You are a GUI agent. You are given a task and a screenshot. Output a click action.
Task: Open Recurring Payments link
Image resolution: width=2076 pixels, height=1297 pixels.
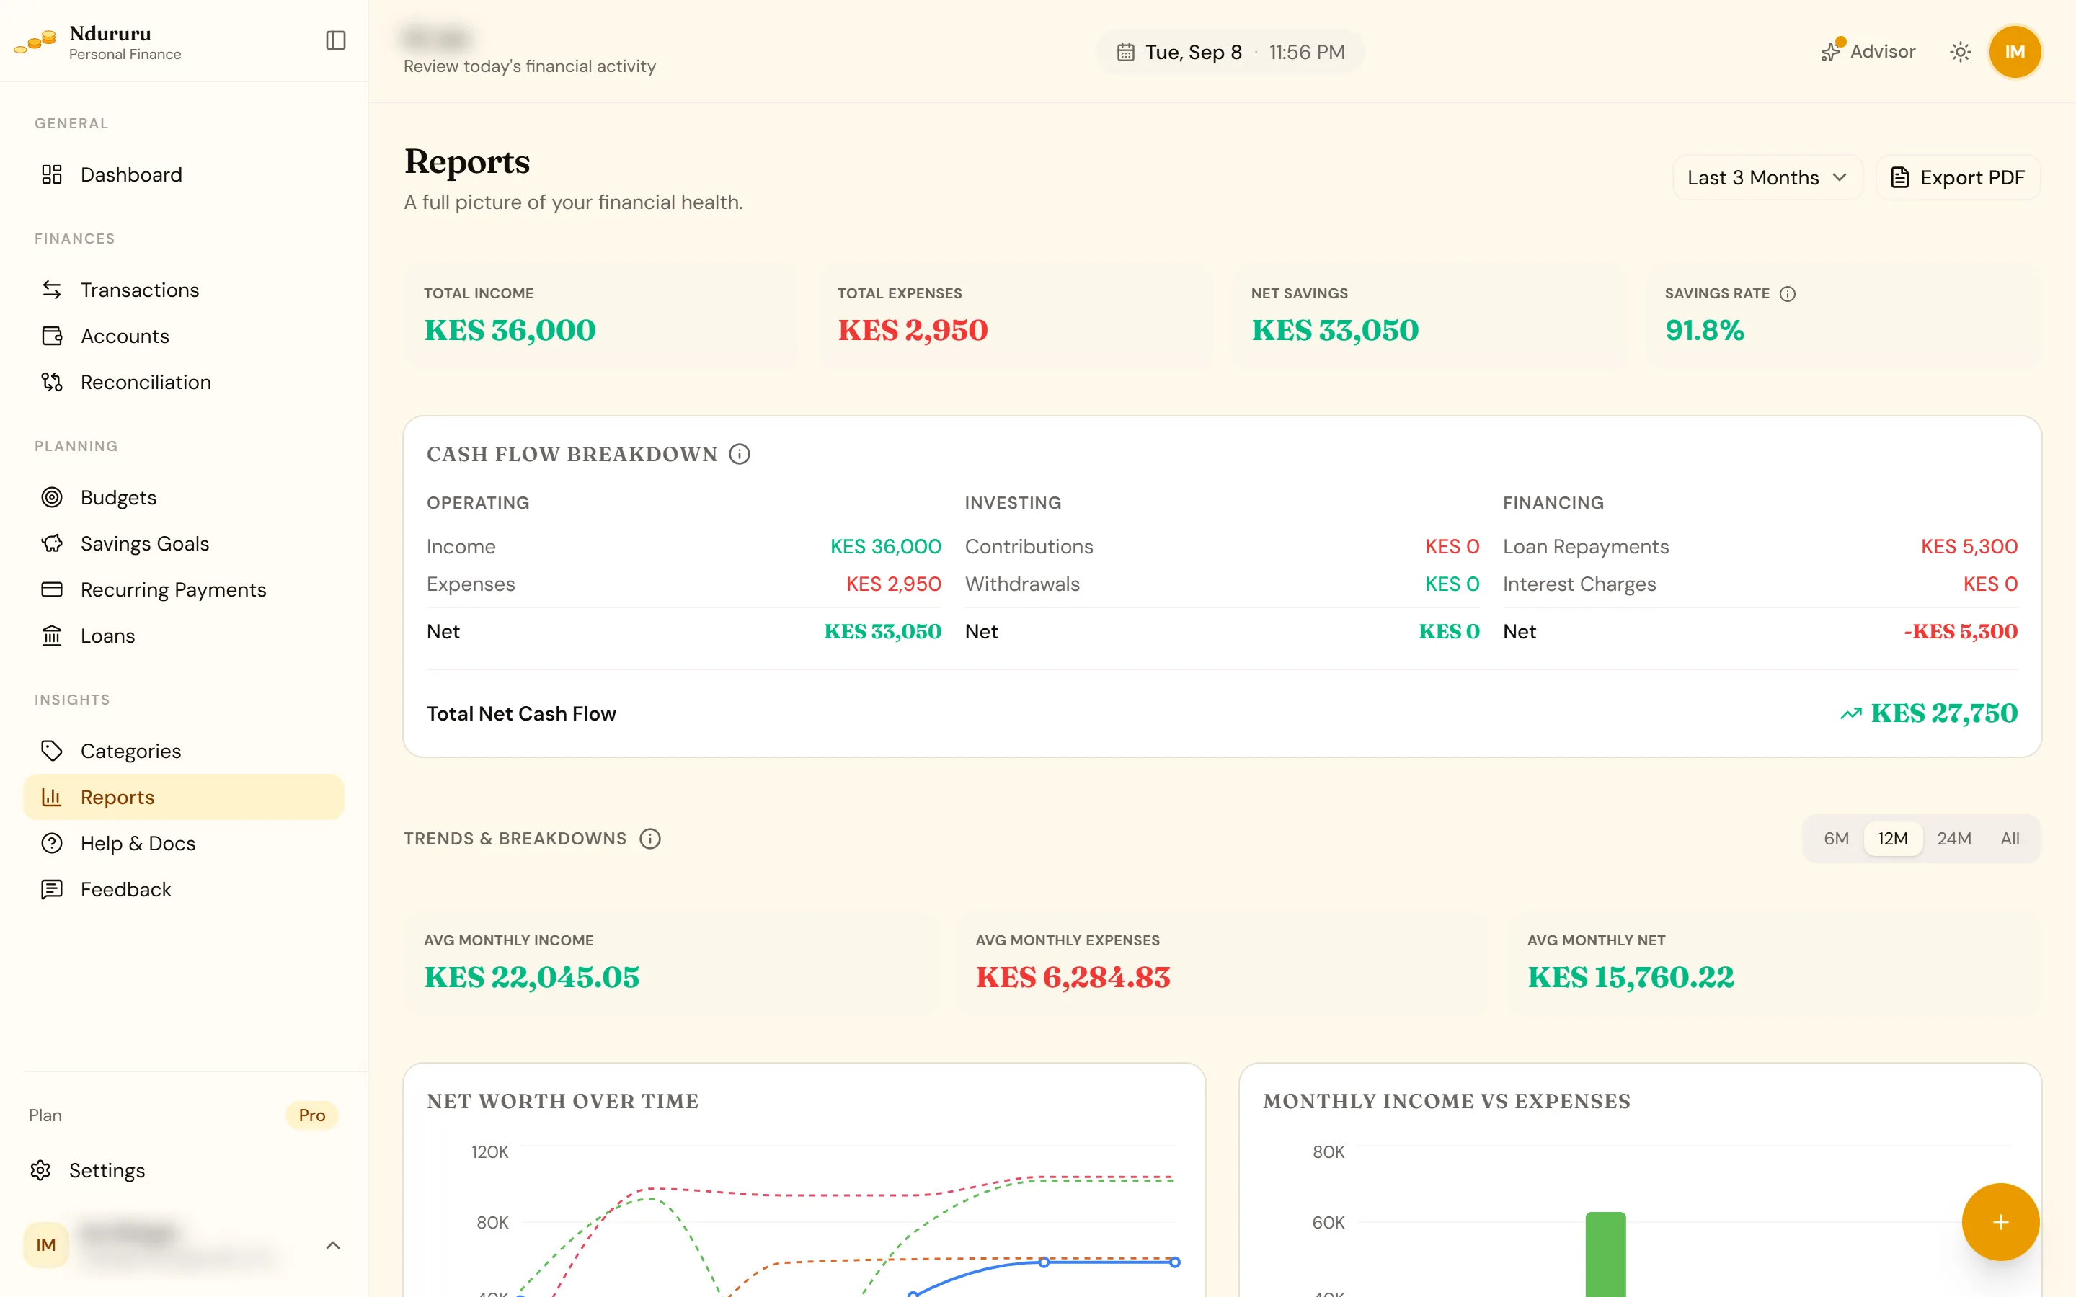pyautogui.click(x=184, y=590)
